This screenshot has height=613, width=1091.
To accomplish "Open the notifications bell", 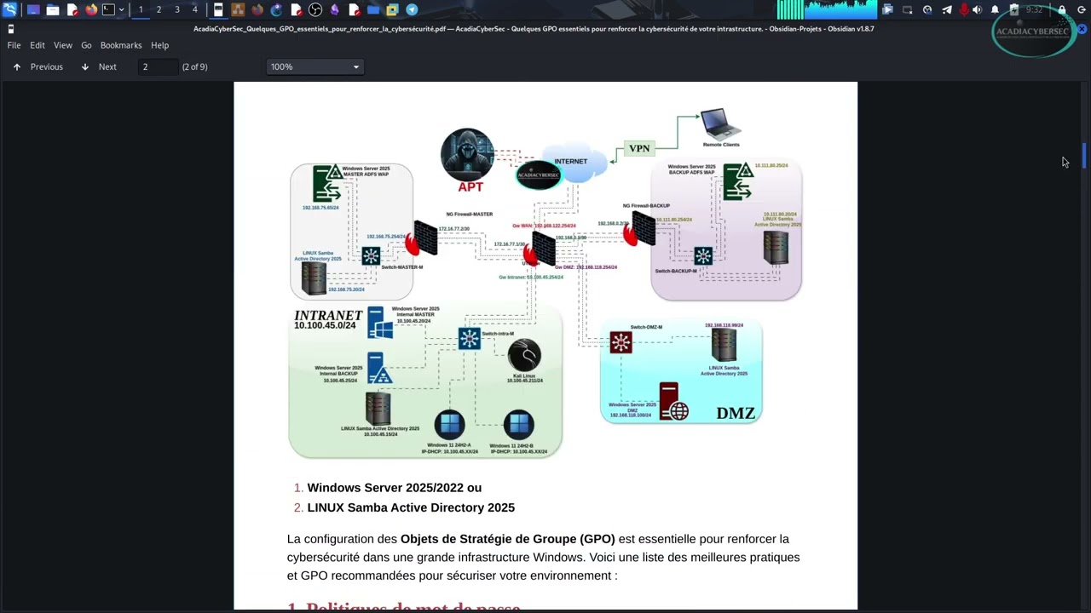I will pos(995,9).
